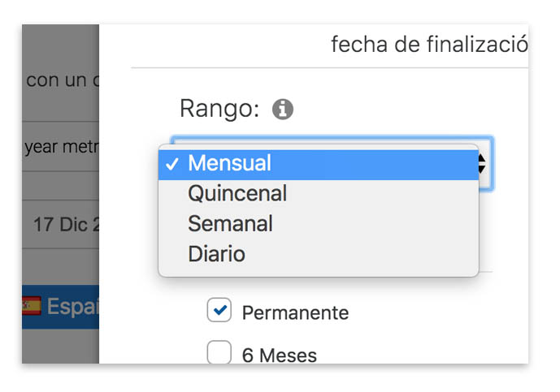Click the Rango label
Viewport: 560px width, 392px height.
pyautogui.click(x=219, y=109)
